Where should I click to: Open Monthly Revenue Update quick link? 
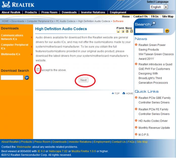pyautogui.click(x=154, y=128)
